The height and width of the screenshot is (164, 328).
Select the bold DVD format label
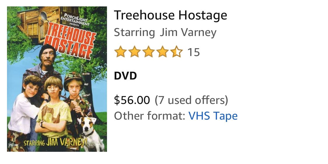125,76
